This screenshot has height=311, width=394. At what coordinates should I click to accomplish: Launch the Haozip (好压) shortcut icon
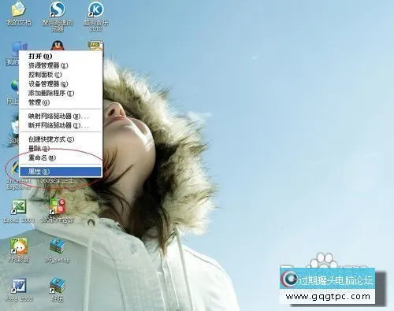(58, 286)
